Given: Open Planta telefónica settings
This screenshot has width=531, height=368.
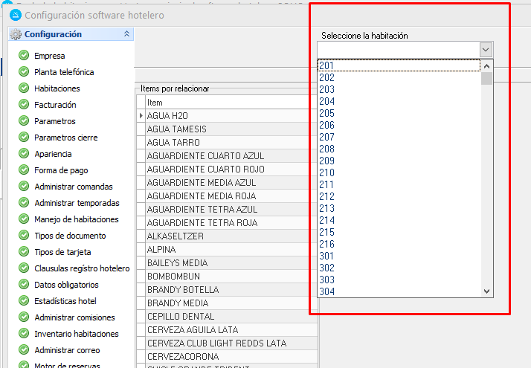Looking at the screenshot, I should (x=64, y=72).
